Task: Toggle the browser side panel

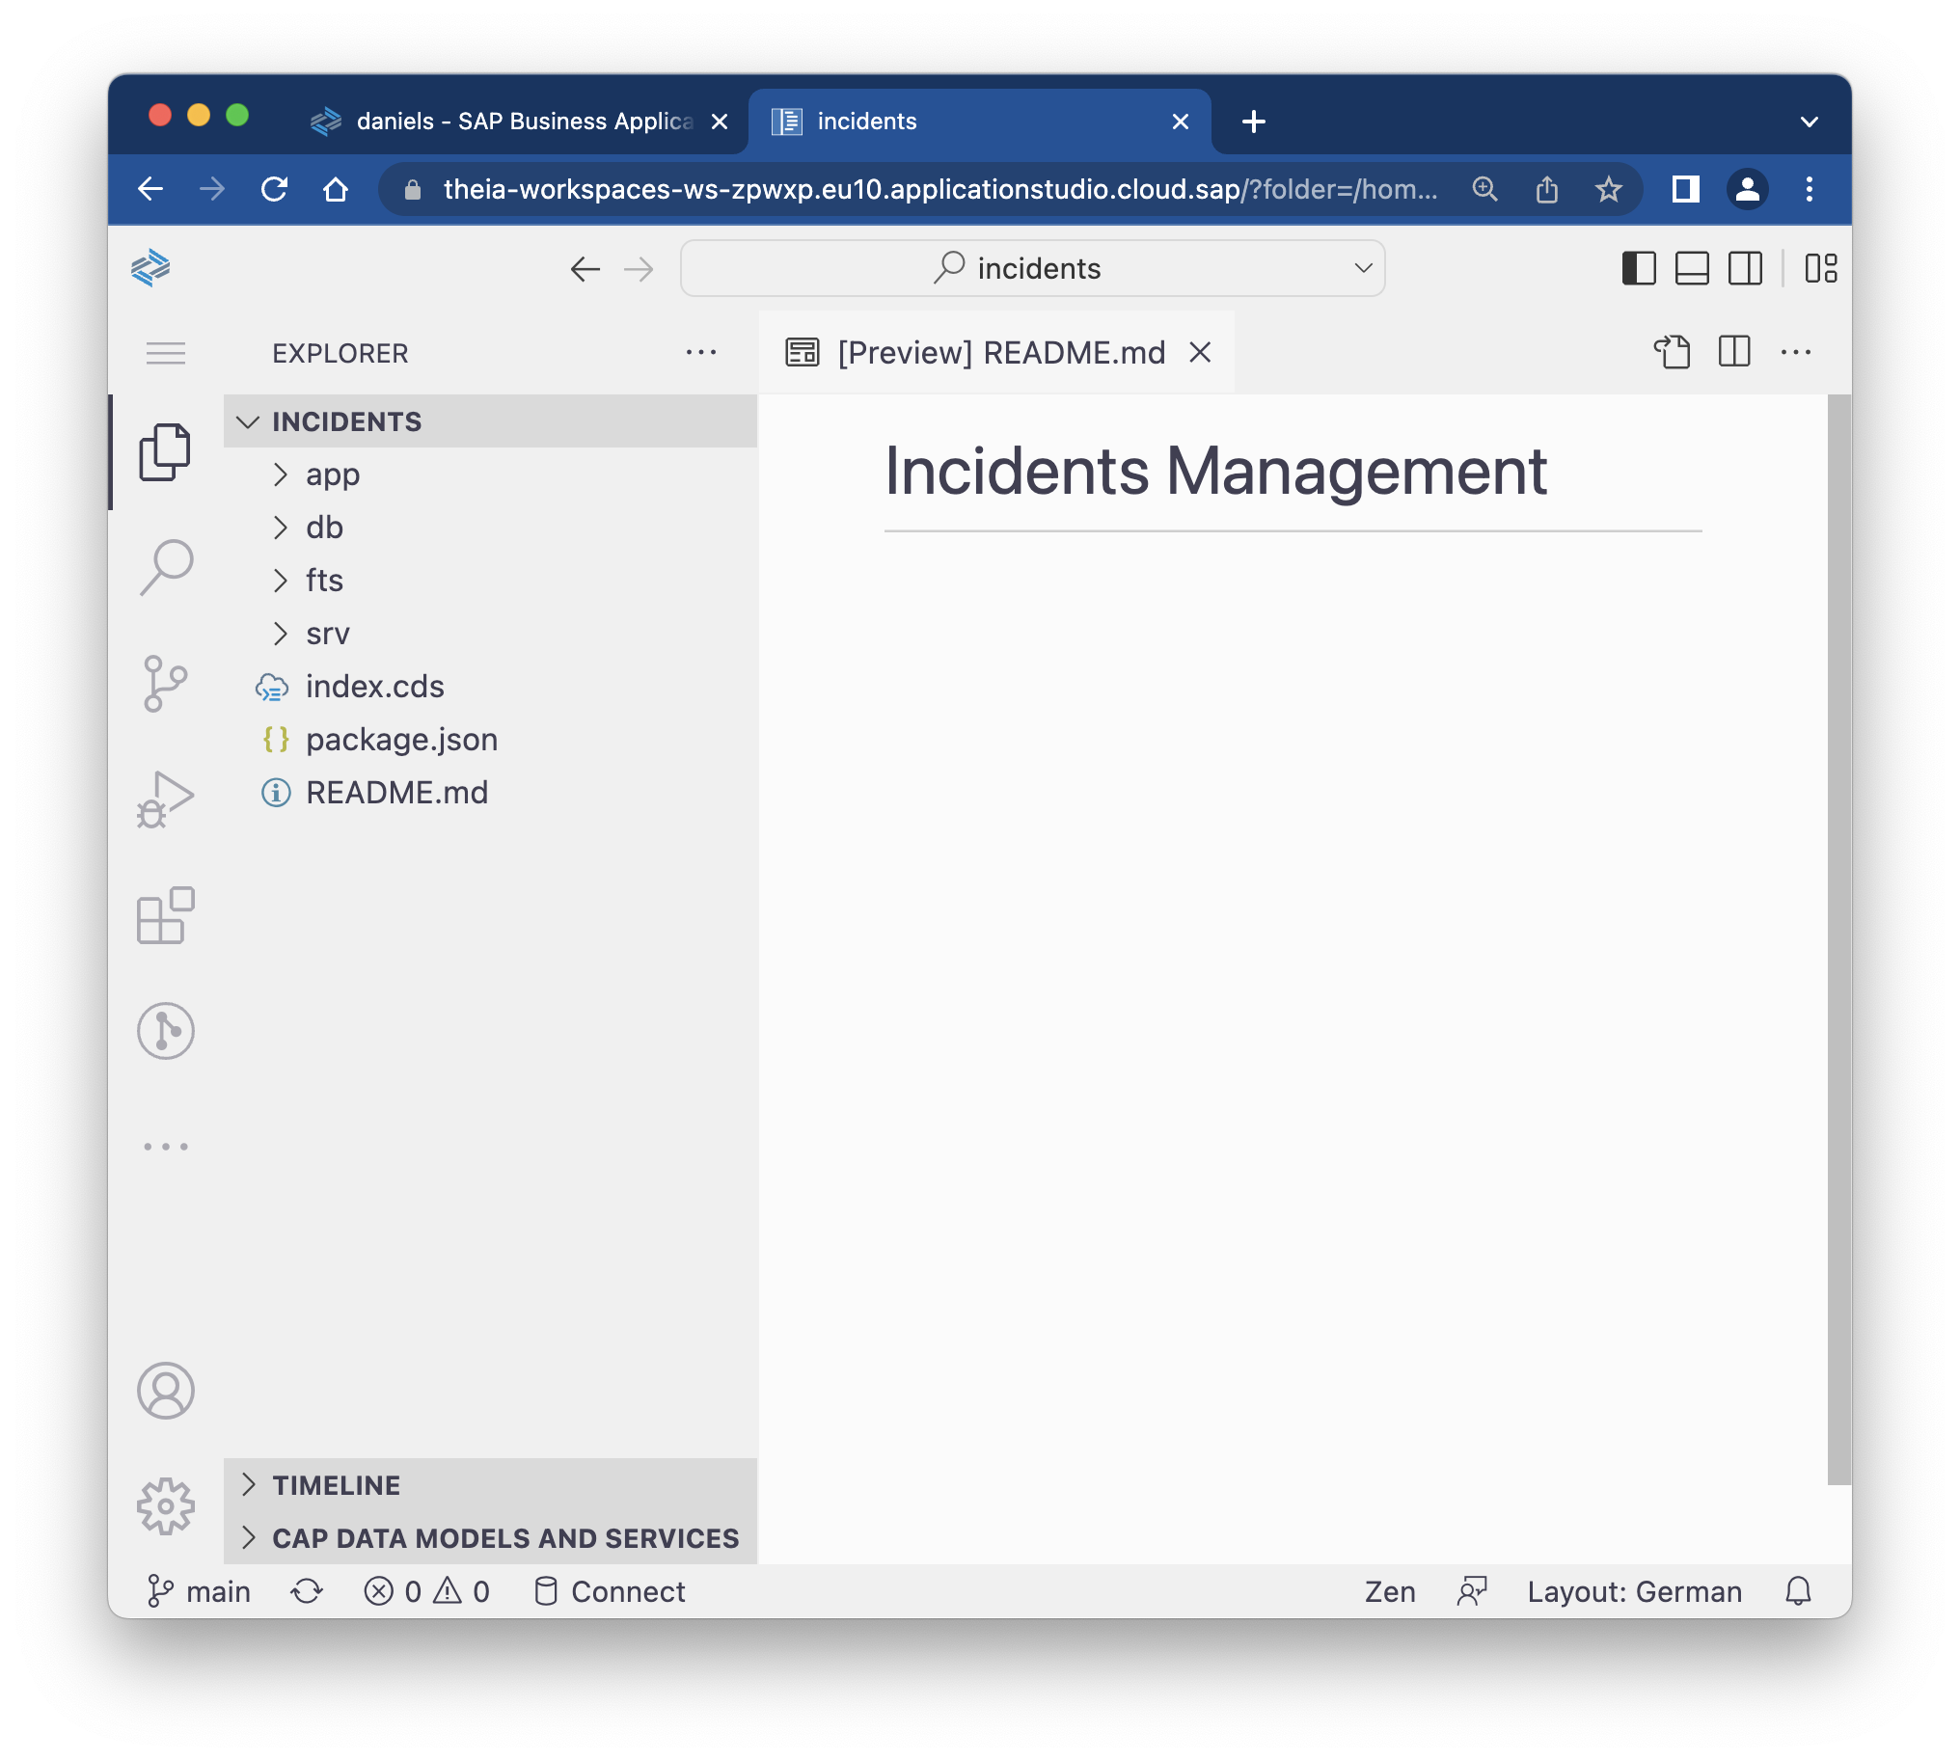Action: click(x=1686, y=190)
